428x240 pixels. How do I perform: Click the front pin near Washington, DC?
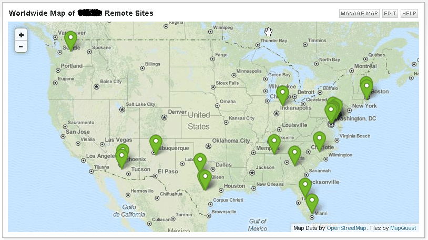331,114
